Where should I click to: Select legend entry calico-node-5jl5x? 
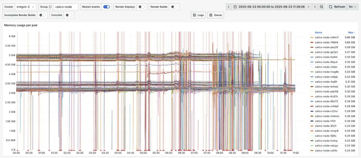[326, 136]
